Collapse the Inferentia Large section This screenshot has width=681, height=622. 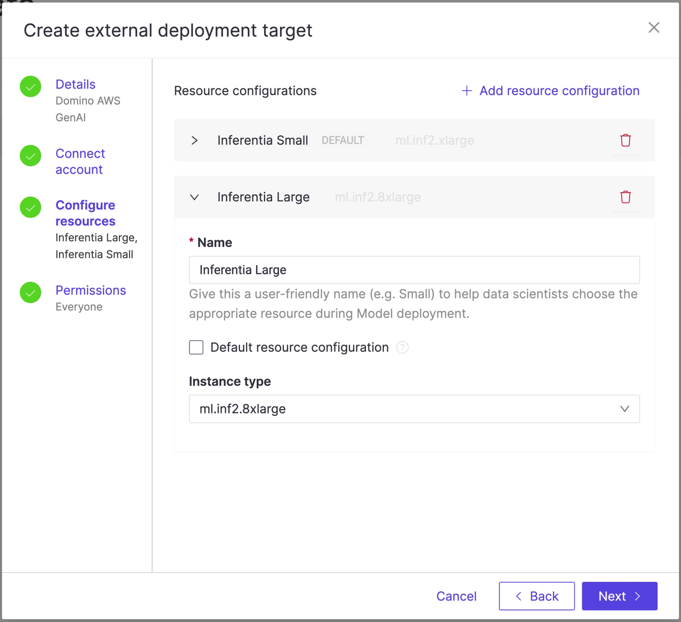(194, 197)
